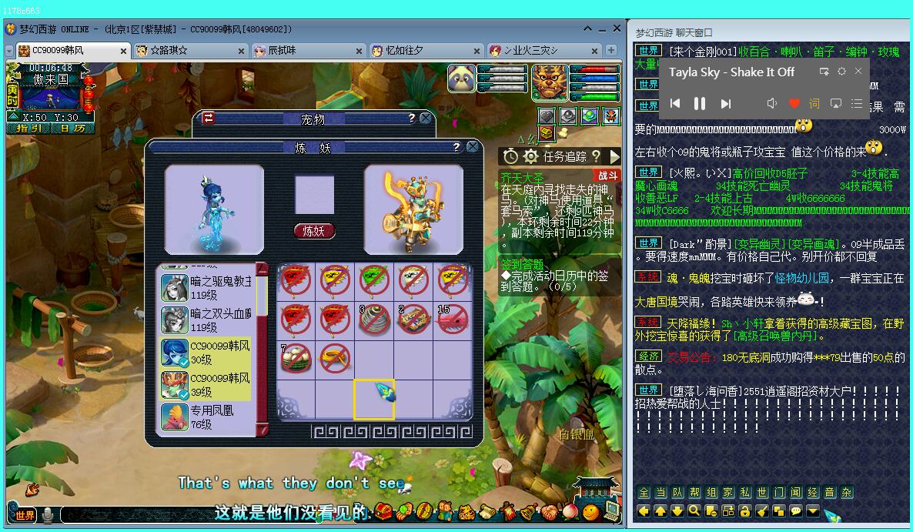The width and height of the screenshot is (913, 532).
Task: Switch to ☆路琪☆ tab
Action: pos(190,51)
